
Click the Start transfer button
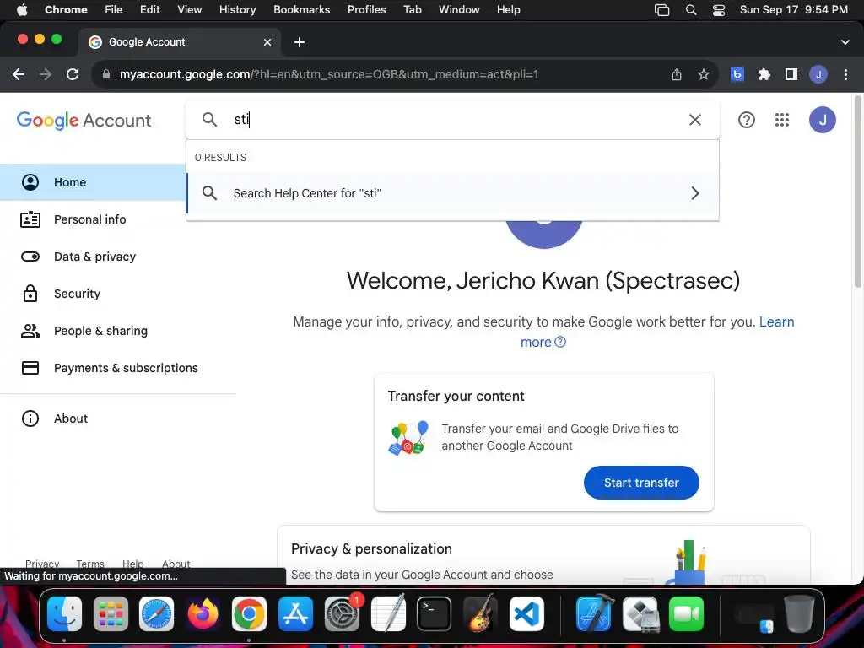pos(641,483)
